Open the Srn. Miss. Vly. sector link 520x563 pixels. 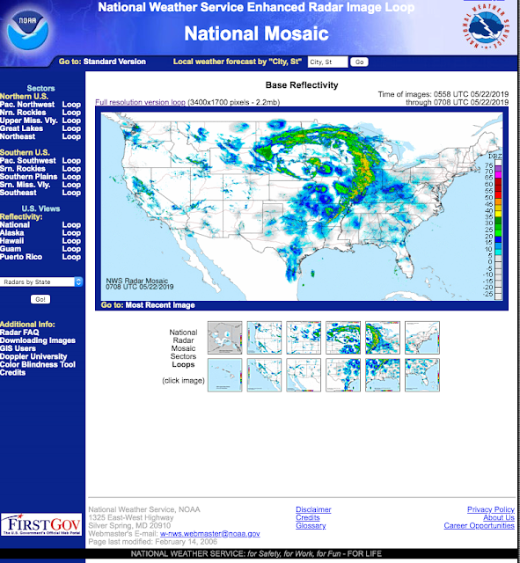[26, 185]
